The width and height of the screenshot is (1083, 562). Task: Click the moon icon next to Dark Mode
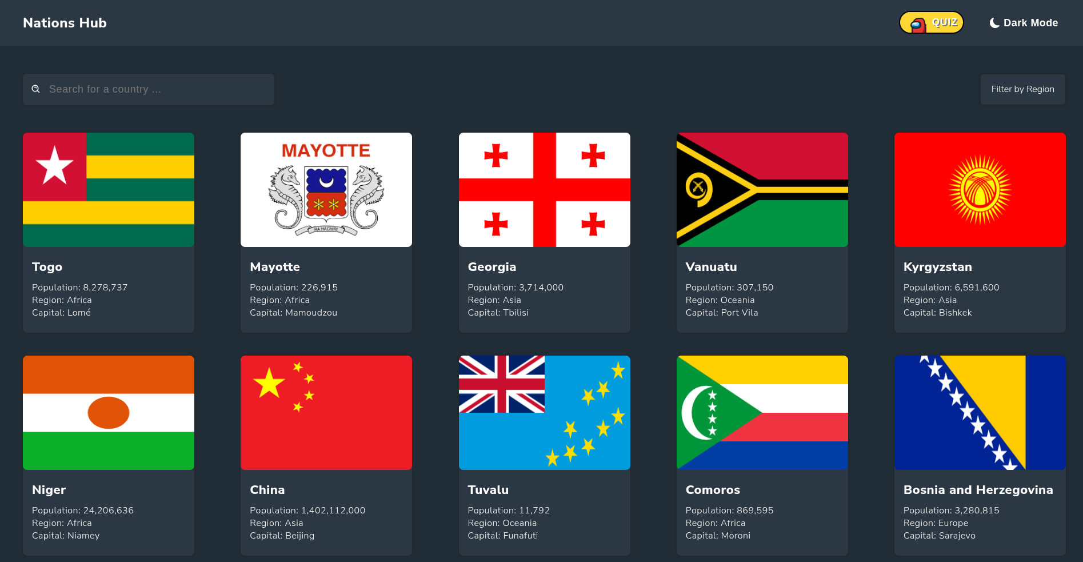click(x=994, y=22)
